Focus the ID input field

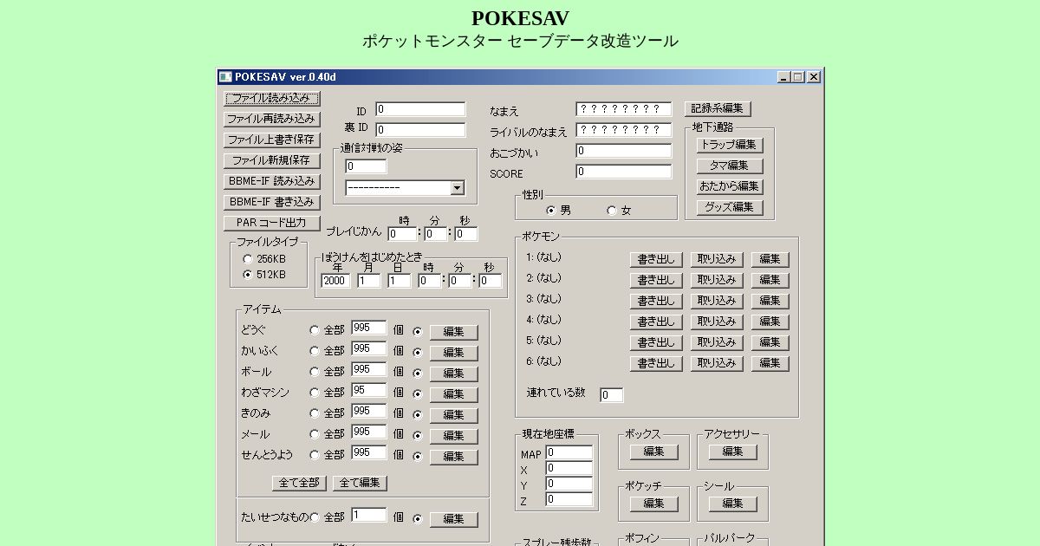coord(420,109)
